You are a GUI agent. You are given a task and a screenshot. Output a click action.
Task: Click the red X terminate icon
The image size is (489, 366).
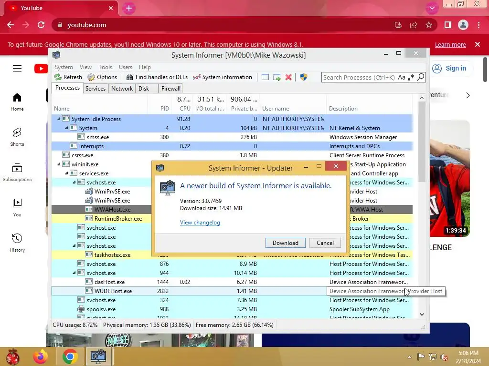point(288,77)
